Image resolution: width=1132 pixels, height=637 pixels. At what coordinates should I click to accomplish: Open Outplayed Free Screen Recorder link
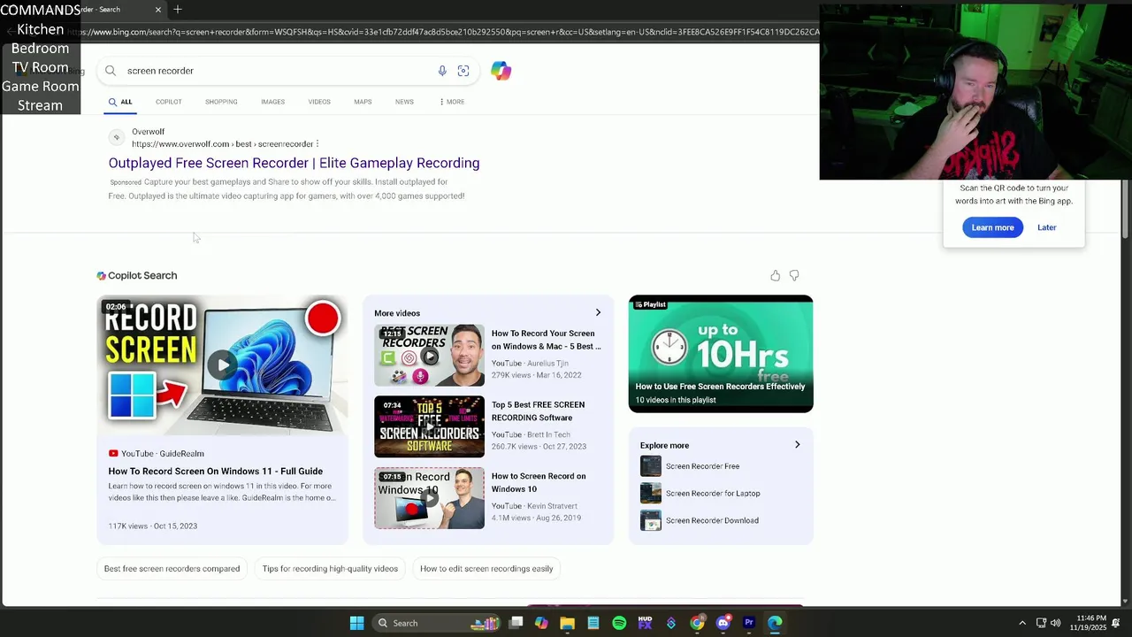(x=294, y=163)
